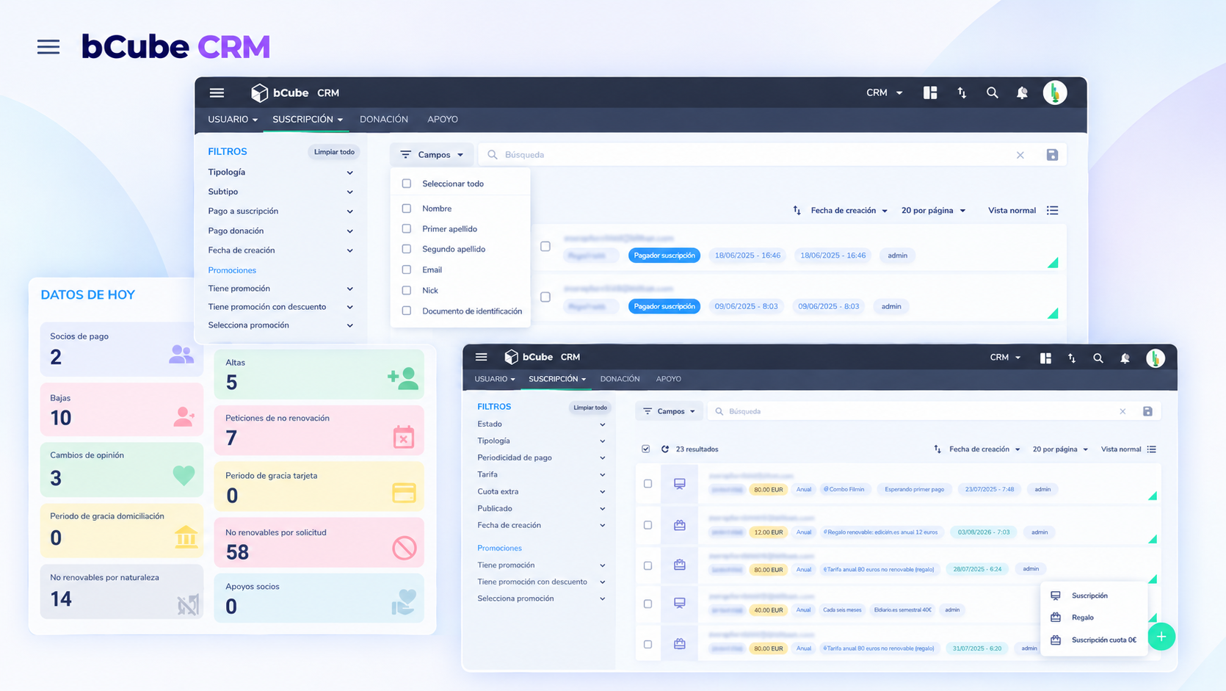
Task: Open the Bajas card showing 10
Action: [x=122, y=409]
